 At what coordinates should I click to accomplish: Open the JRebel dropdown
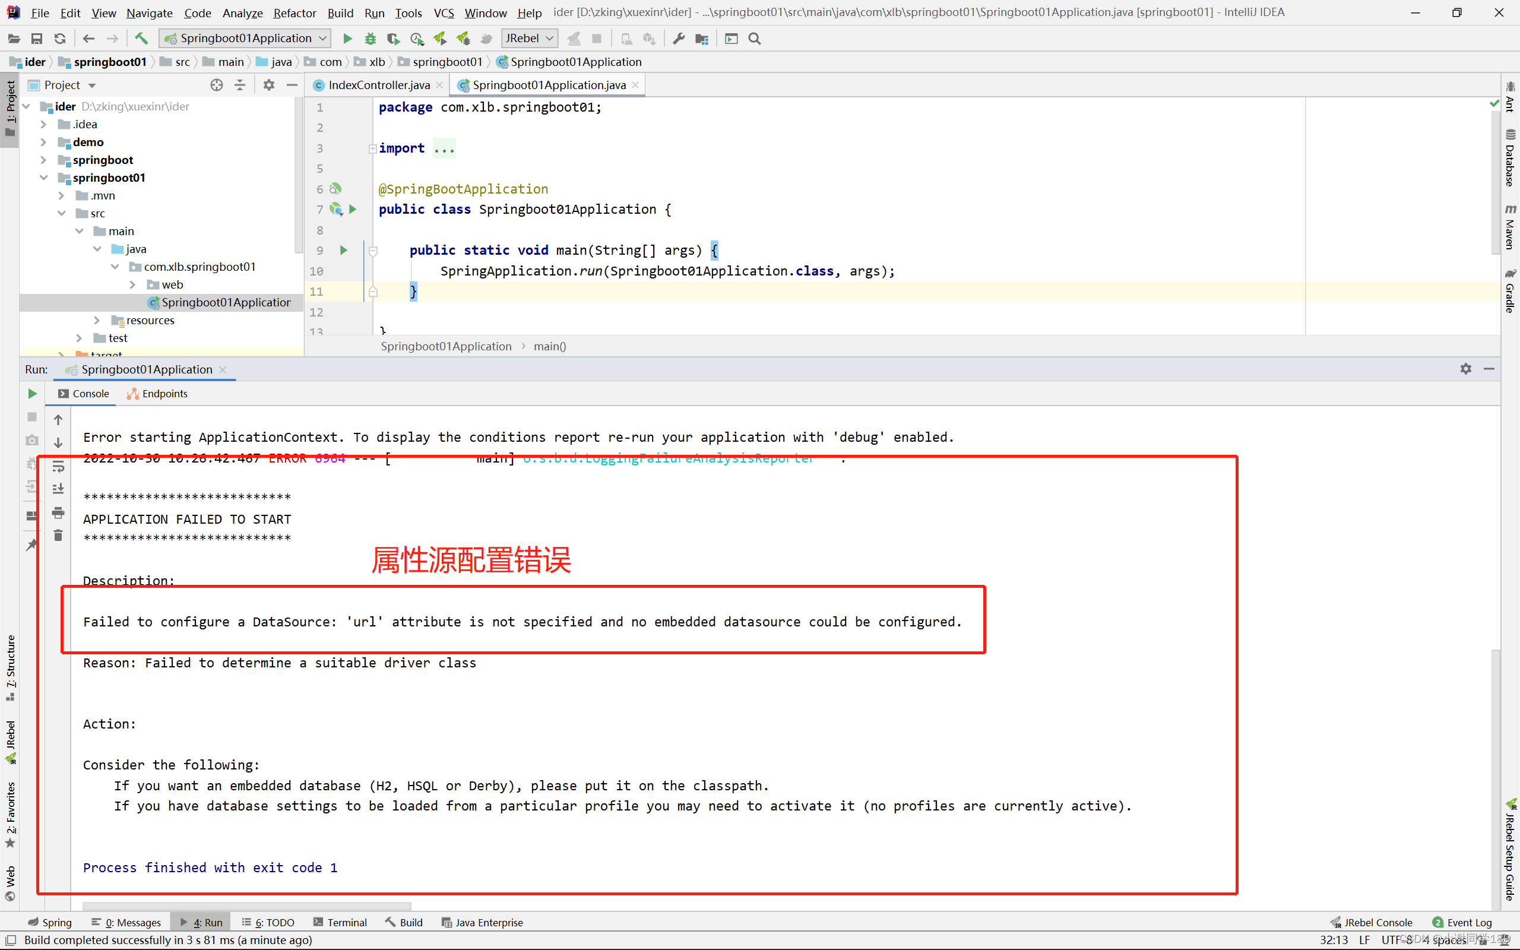point(530,39)
